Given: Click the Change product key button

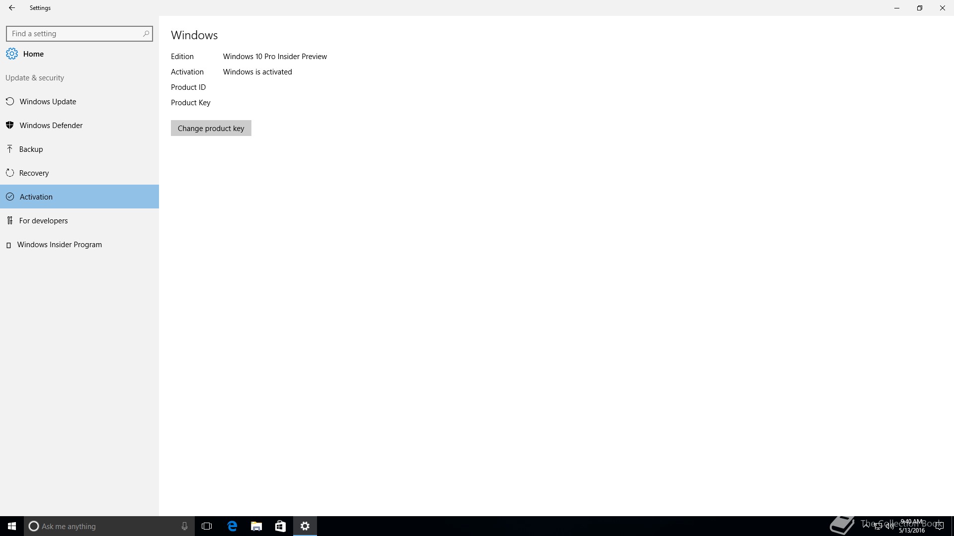Looking at the screenshot, I should pyautogui.click(x=211, y=128).
